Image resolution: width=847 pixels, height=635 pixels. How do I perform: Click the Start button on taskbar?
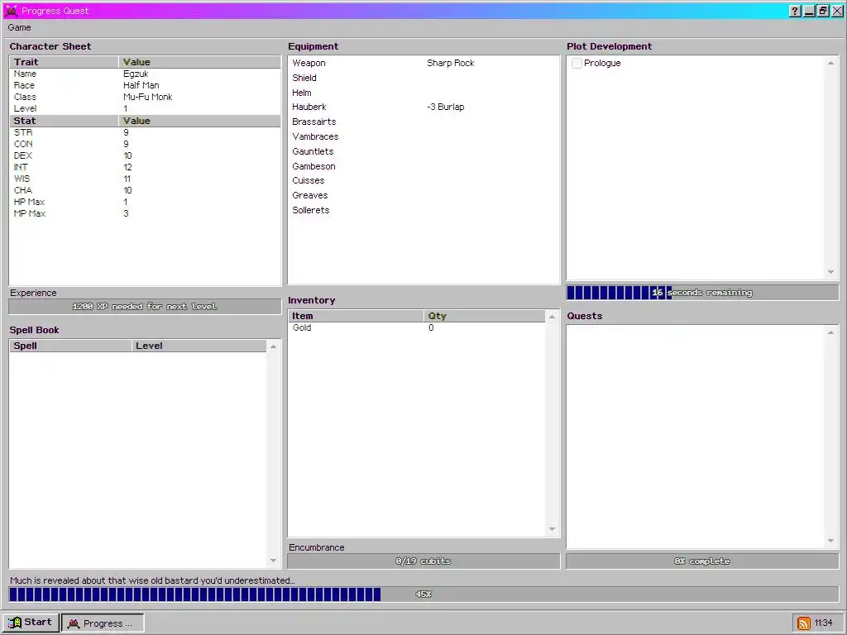[31, 622]
